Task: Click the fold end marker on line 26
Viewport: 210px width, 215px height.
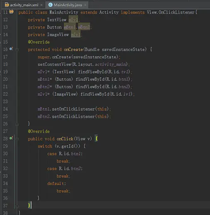Action: (x=17, y=124)
